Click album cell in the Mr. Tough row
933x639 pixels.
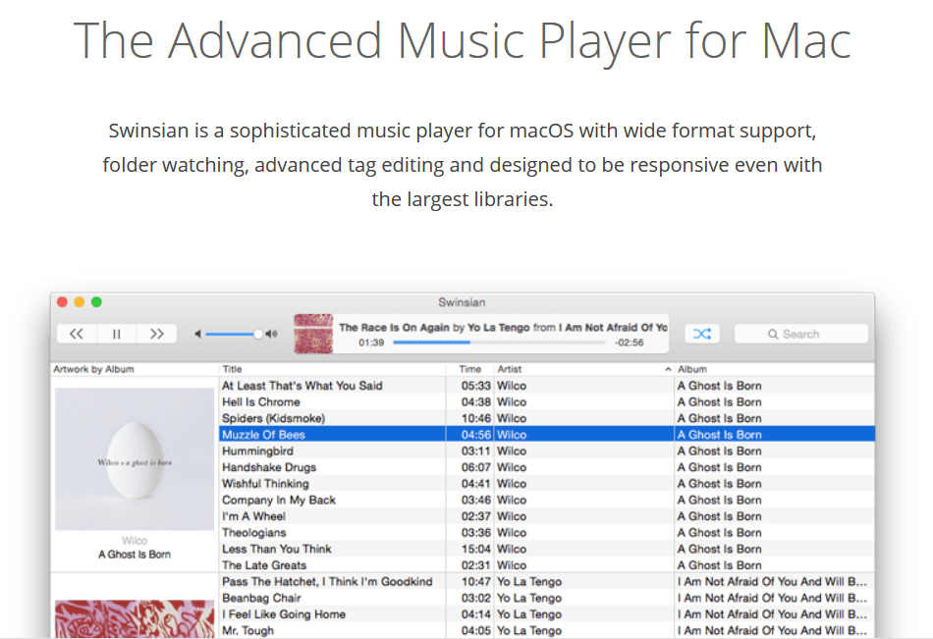tap(772, 630)
